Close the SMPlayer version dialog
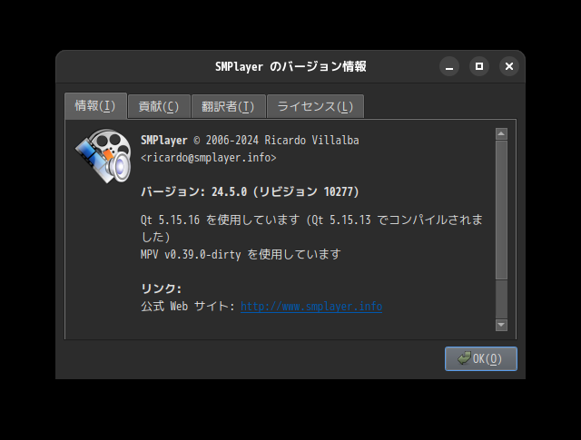This screenshot has height=440, width=581. [509, 66]
